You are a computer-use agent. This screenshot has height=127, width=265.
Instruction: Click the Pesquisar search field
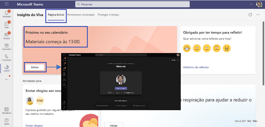point(132,4)
